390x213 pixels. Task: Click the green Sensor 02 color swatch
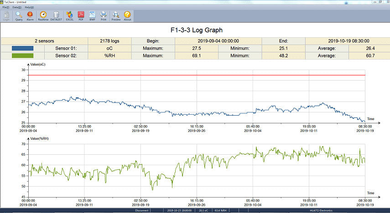pos(23,56)
